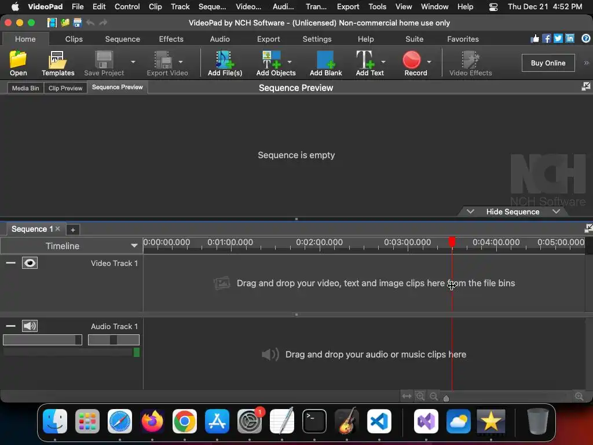
Task: Open the Add Text dropdown arrow
Action: [383, 61]
